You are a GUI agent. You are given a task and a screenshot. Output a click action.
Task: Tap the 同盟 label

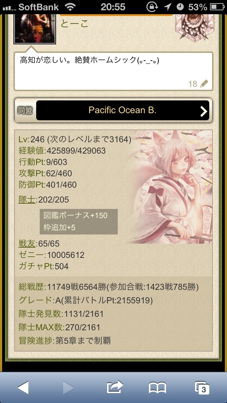pos(25,111)
